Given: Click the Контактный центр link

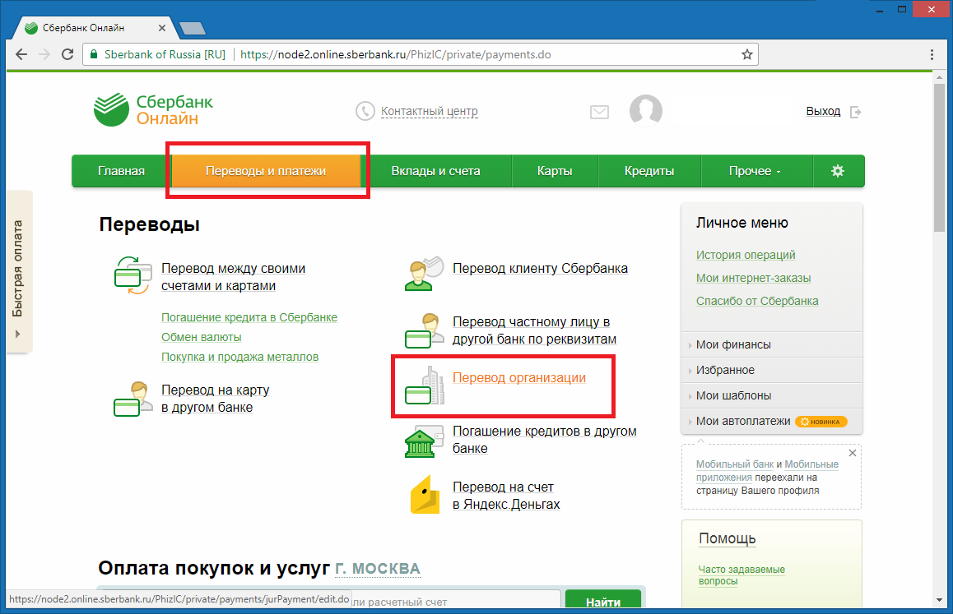Looking at the screenshot, I should tap(429, 111).
